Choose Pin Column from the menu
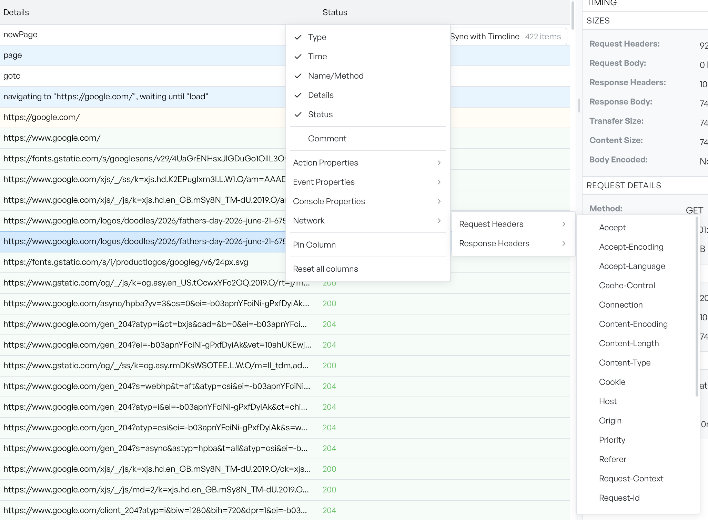 tap(368, 245)
